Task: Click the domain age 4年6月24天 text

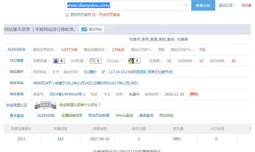Action: (42, 83)
